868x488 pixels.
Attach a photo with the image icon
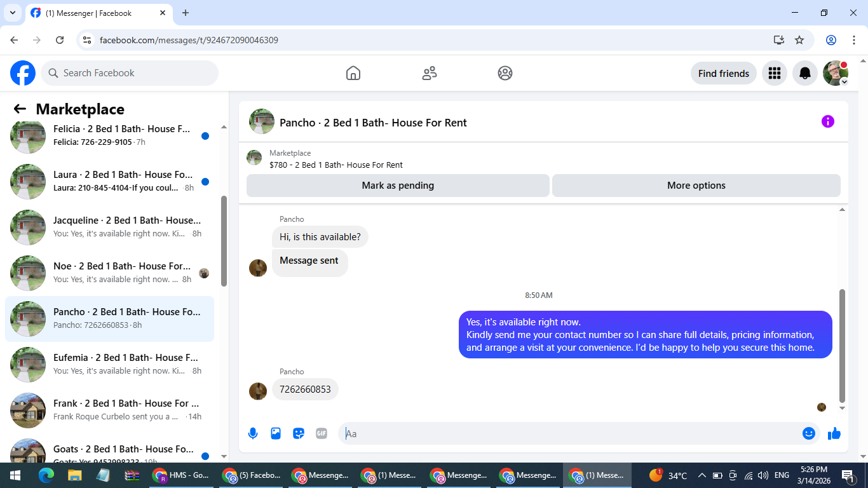click(x=276, y=433)
